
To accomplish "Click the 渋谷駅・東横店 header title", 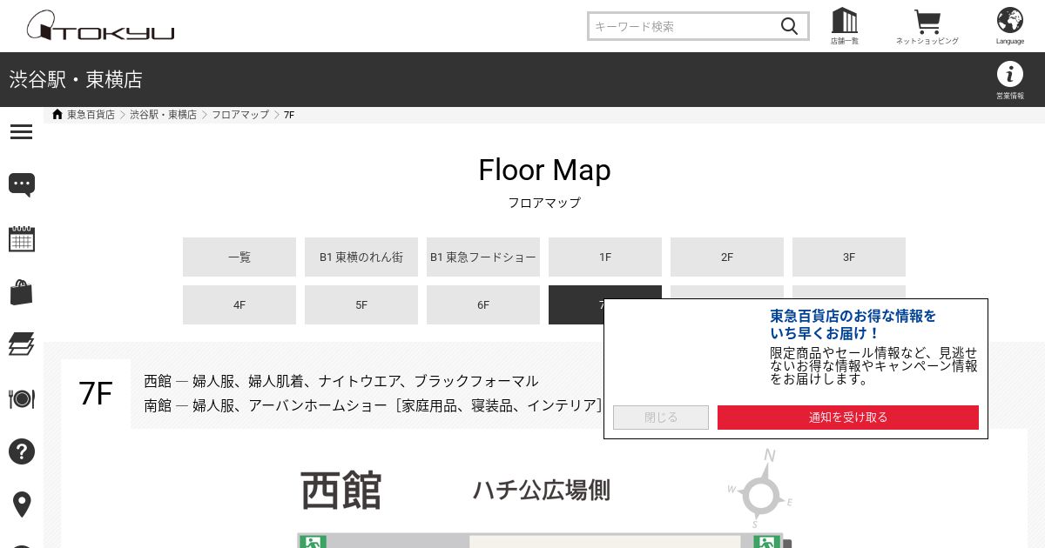I will 76,80.
